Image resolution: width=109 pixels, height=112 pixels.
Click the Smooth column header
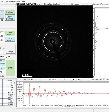click(x=9, y=80)
